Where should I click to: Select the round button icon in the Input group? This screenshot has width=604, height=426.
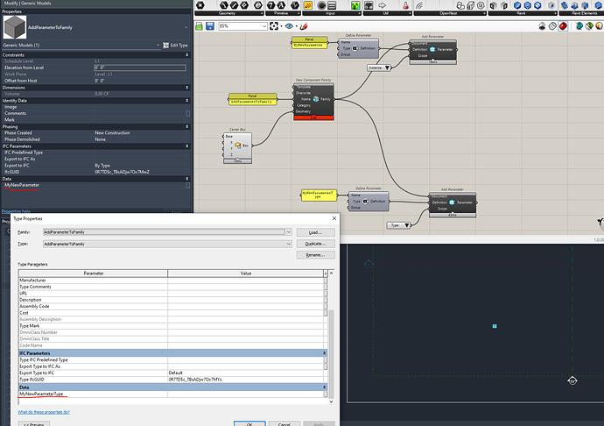321,5
